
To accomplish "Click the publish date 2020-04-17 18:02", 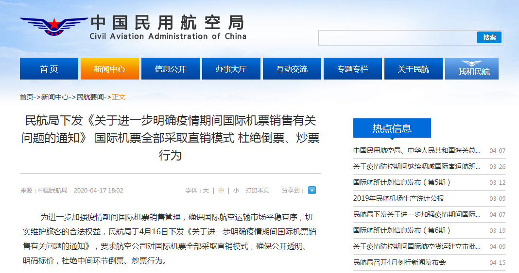I will pos(98,191).
